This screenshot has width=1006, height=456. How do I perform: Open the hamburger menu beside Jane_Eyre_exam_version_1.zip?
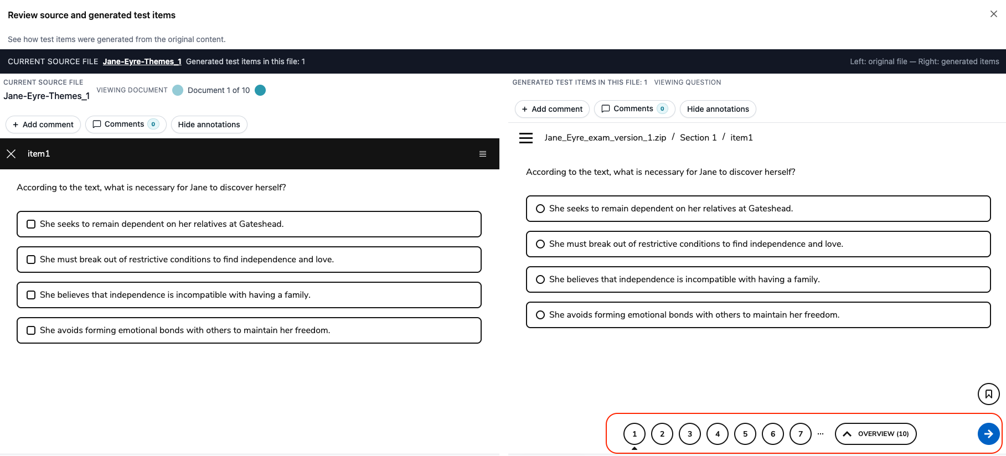(x=526, y=138)
